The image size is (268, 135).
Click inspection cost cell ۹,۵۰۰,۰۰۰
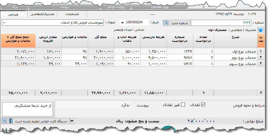tap(154, 57)
